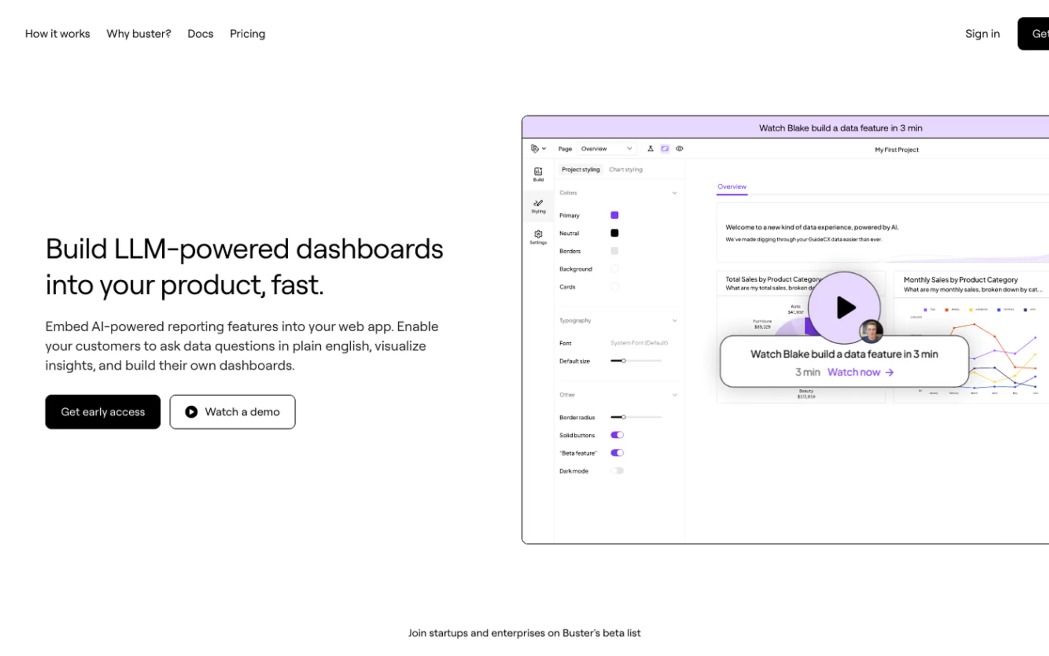Image resolution: width=1049 pixels, height=656 pixels.
Task: Open the Page Overview dropdown
Action: [x=606, y=148]
